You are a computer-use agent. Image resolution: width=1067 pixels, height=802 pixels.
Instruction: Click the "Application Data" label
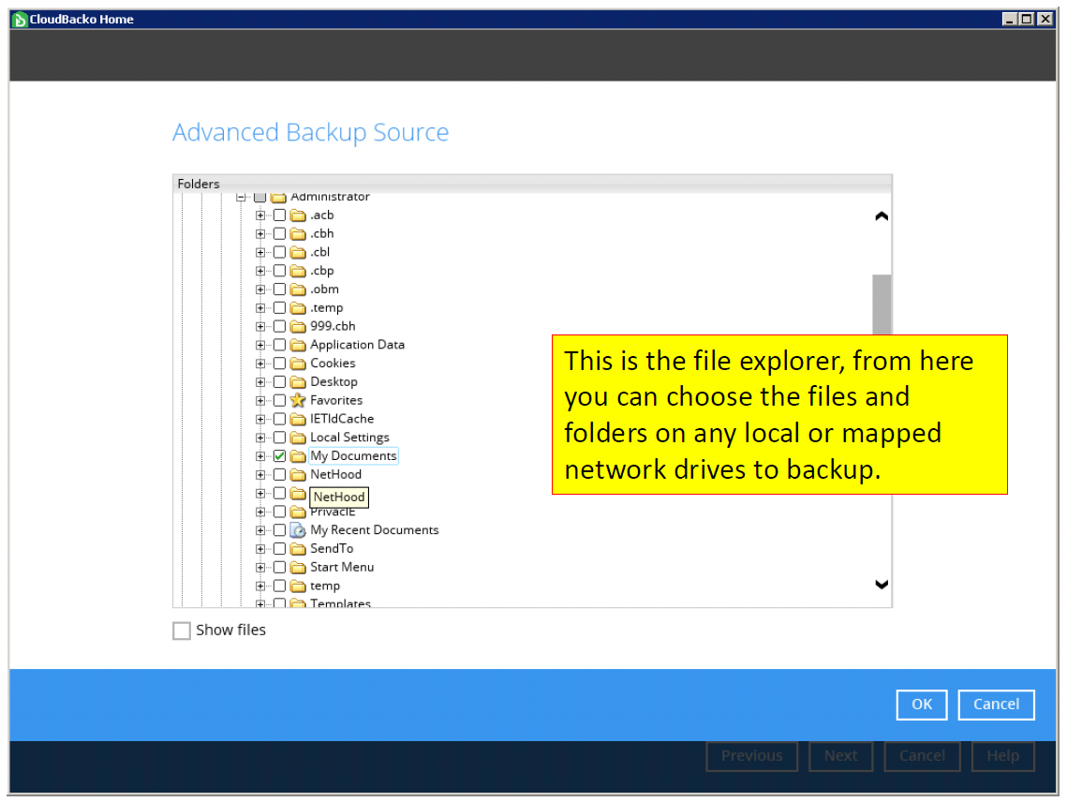(357, 345)
